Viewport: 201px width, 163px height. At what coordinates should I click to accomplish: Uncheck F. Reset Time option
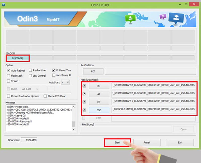pos(54,70)
